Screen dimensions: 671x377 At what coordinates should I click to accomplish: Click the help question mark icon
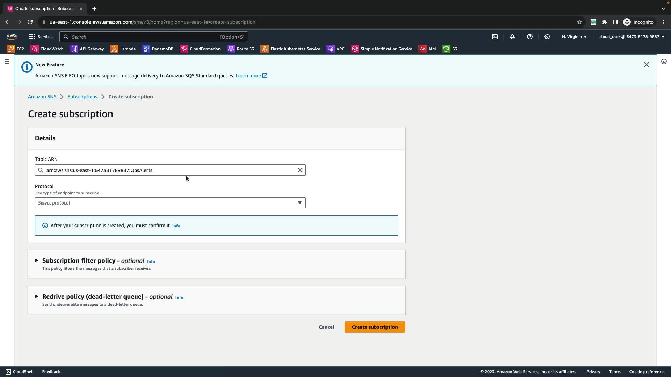530,37
